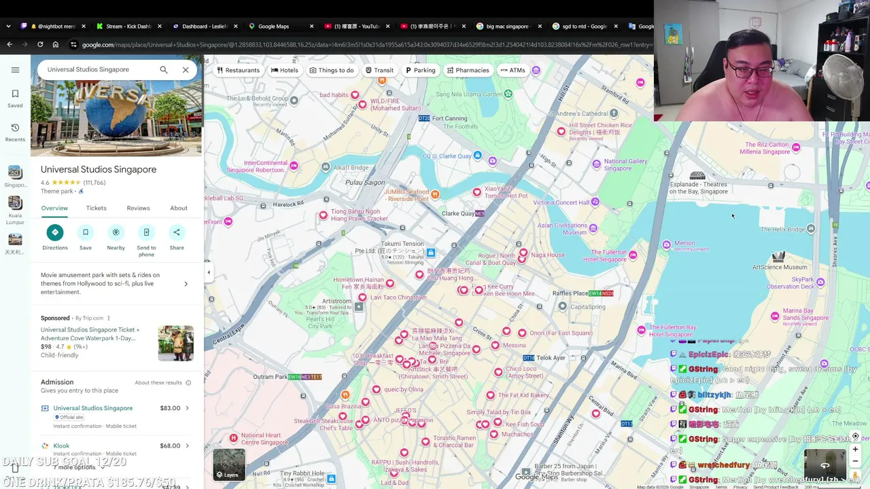
Task: Filter map by ATMs
Action: [x=512, y=70]
